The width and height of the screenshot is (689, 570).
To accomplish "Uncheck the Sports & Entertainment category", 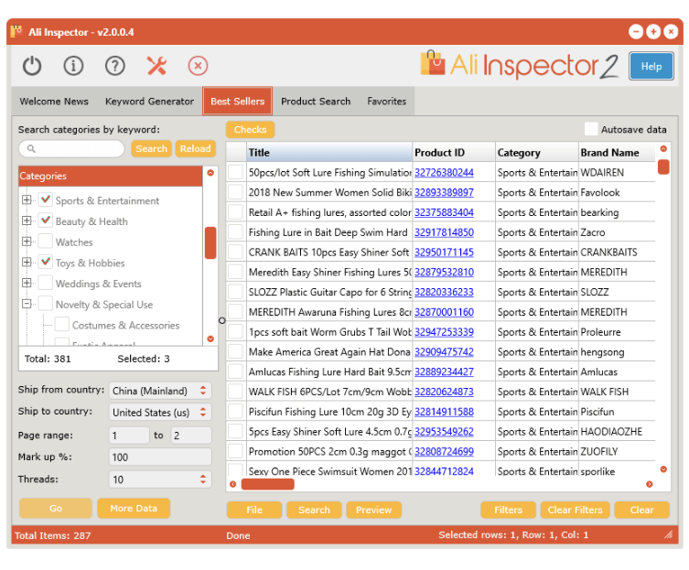I will pyautogui.click(x=45, y=200).
